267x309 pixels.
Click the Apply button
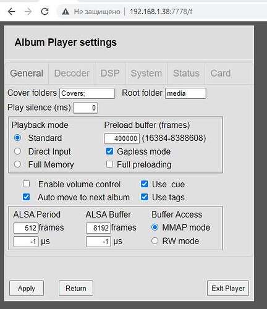click(x=27, y=288)
